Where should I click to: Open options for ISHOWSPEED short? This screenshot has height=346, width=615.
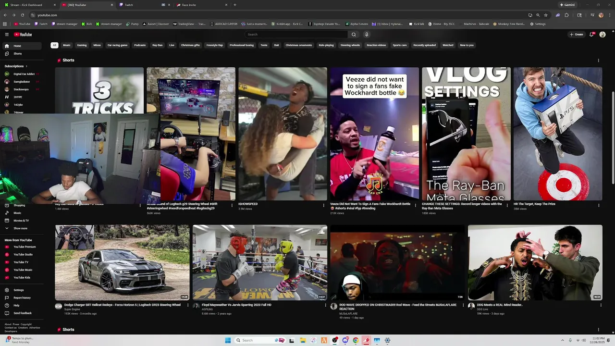(324, 205)
